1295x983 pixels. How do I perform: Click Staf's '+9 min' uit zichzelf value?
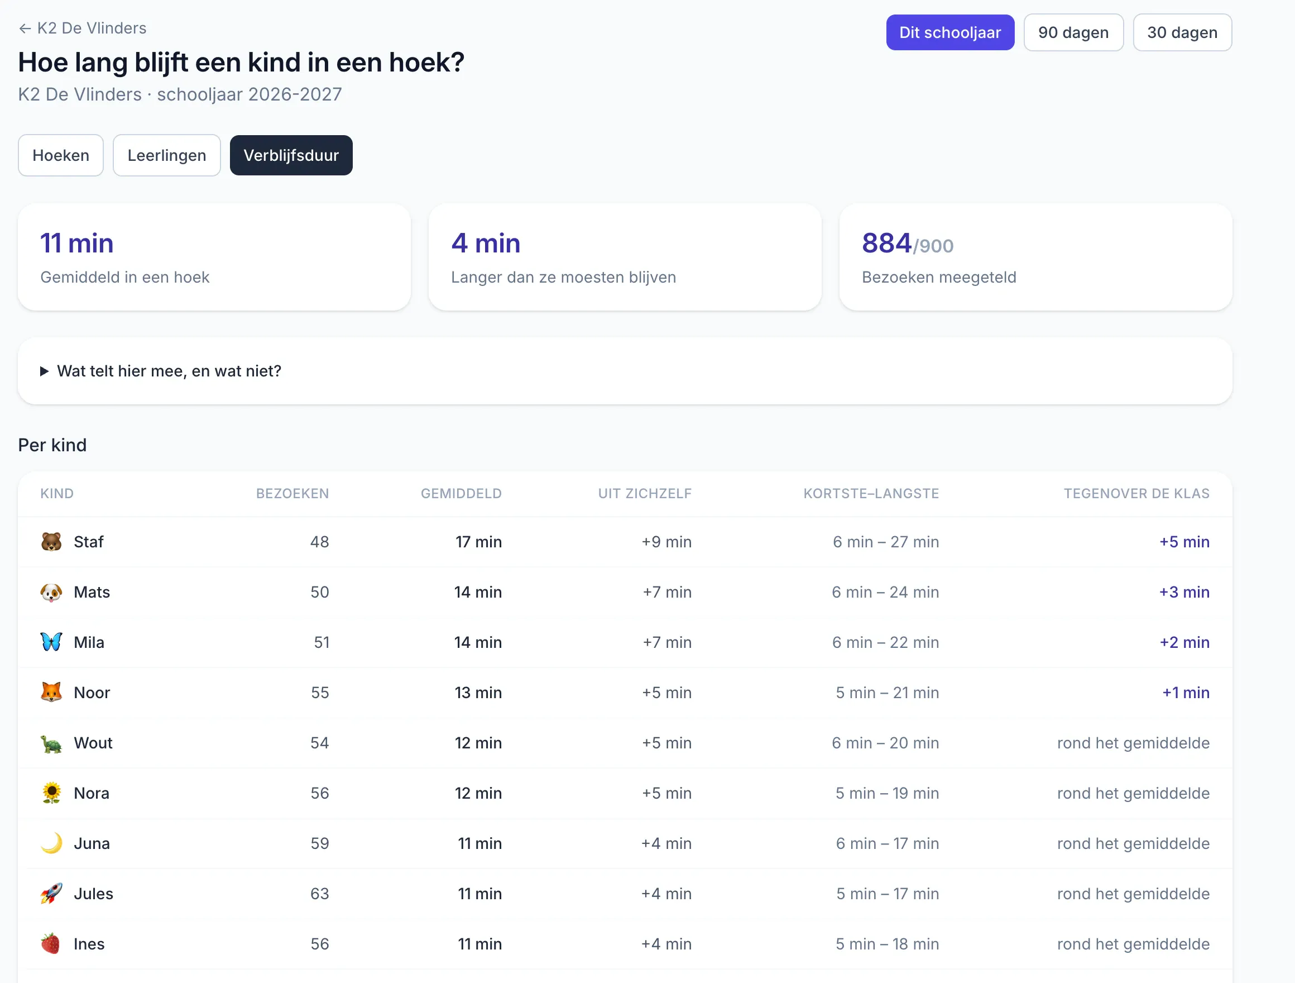pos(667,542)
